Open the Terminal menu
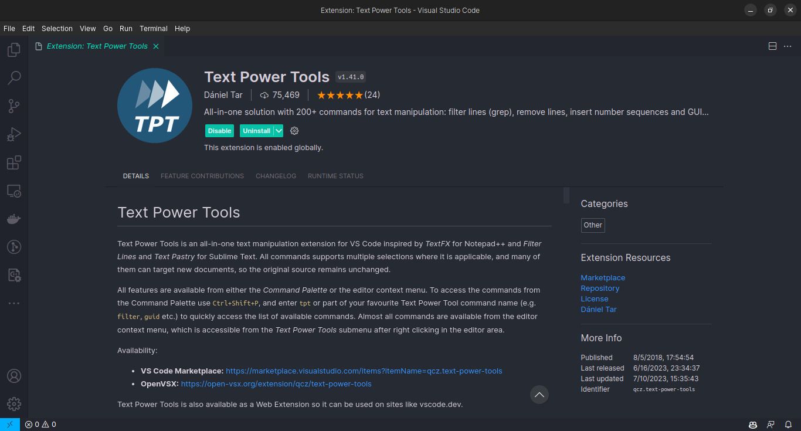Image resolution: width=801 pixels, height=431 pixels. click(x=153, y=28)
